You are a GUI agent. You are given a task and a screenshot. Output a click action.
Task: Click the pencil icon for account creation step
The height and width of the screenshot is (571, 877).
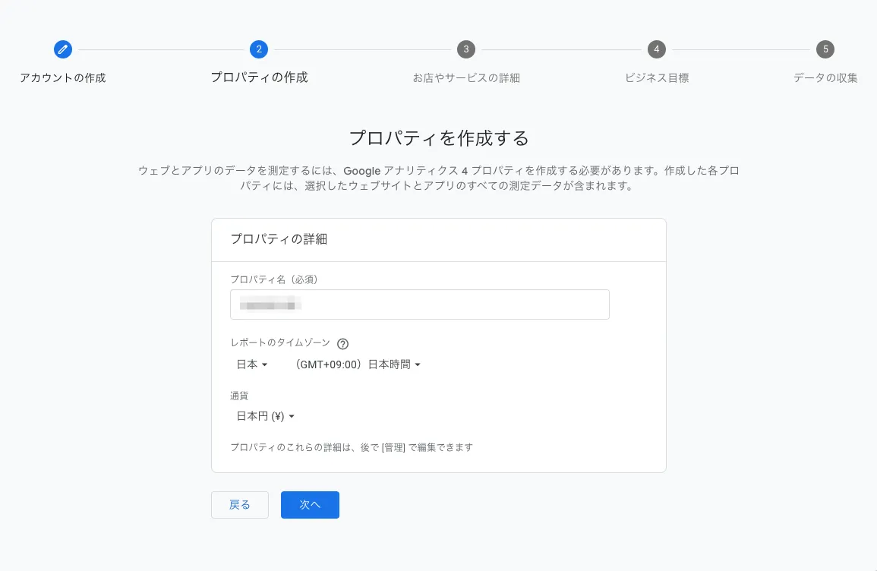[x=63, y=49]
